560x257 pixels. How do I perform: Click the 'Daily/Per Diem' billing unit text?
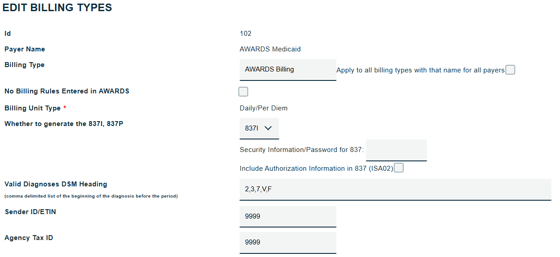[263, 108]
